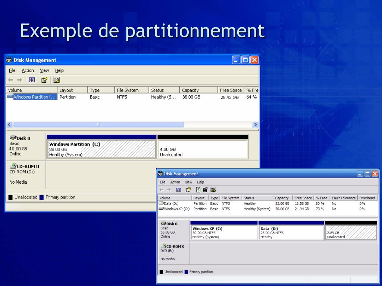Open the settings icon in the 55.88 GB disk window toolbar
Image resolution: width=382 pixels, height=286 pixels.
(x=213, y=190)
